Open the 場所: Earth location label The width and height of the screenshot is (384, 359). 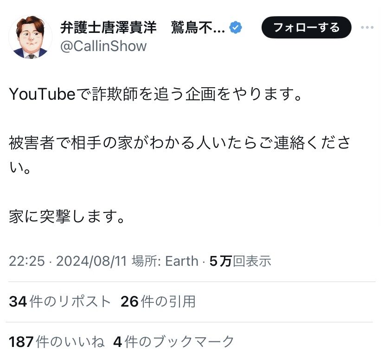(x=165, y=261)
